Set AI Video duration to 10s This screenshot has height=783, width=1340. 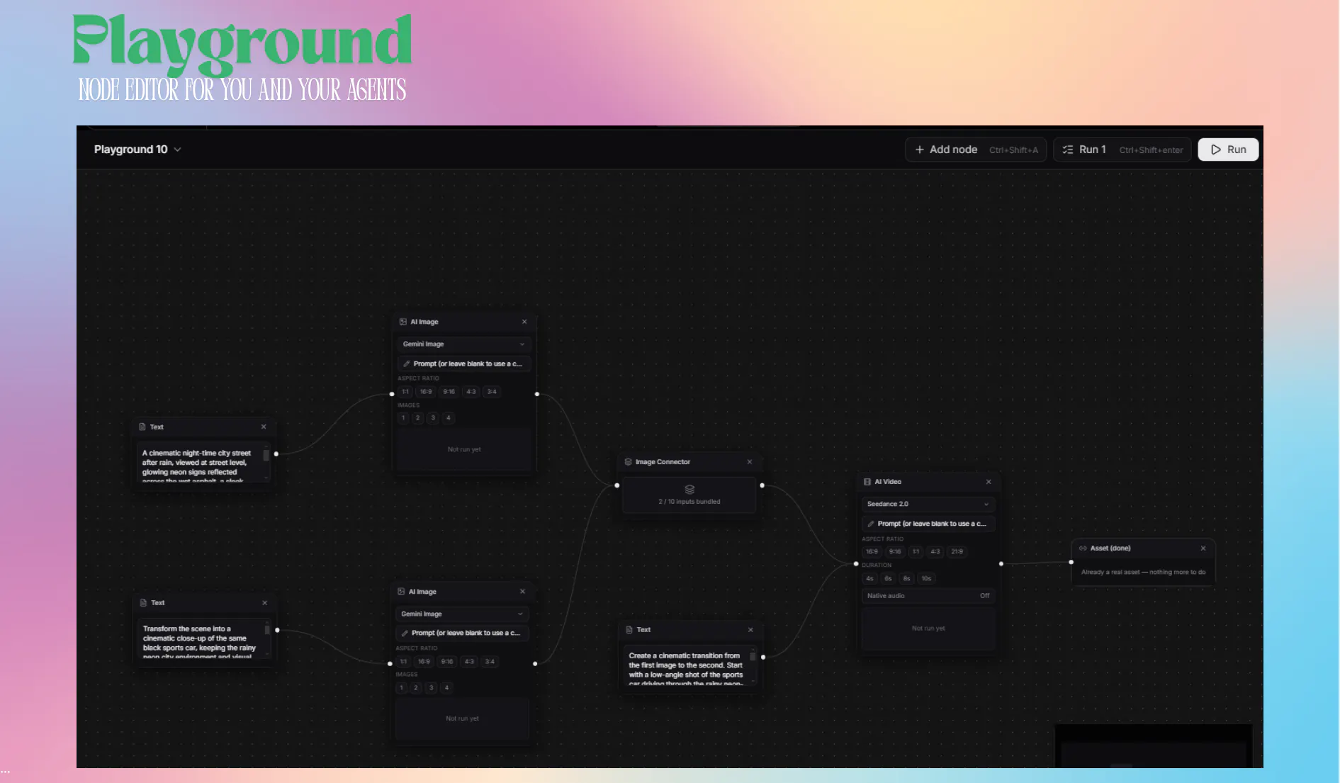pos(927,579)
